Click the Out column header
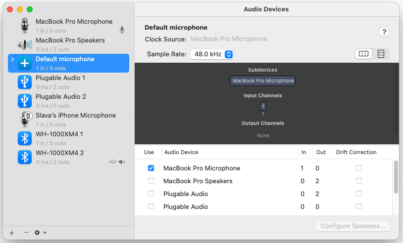 pyautogui.click(x=321, y=152)
